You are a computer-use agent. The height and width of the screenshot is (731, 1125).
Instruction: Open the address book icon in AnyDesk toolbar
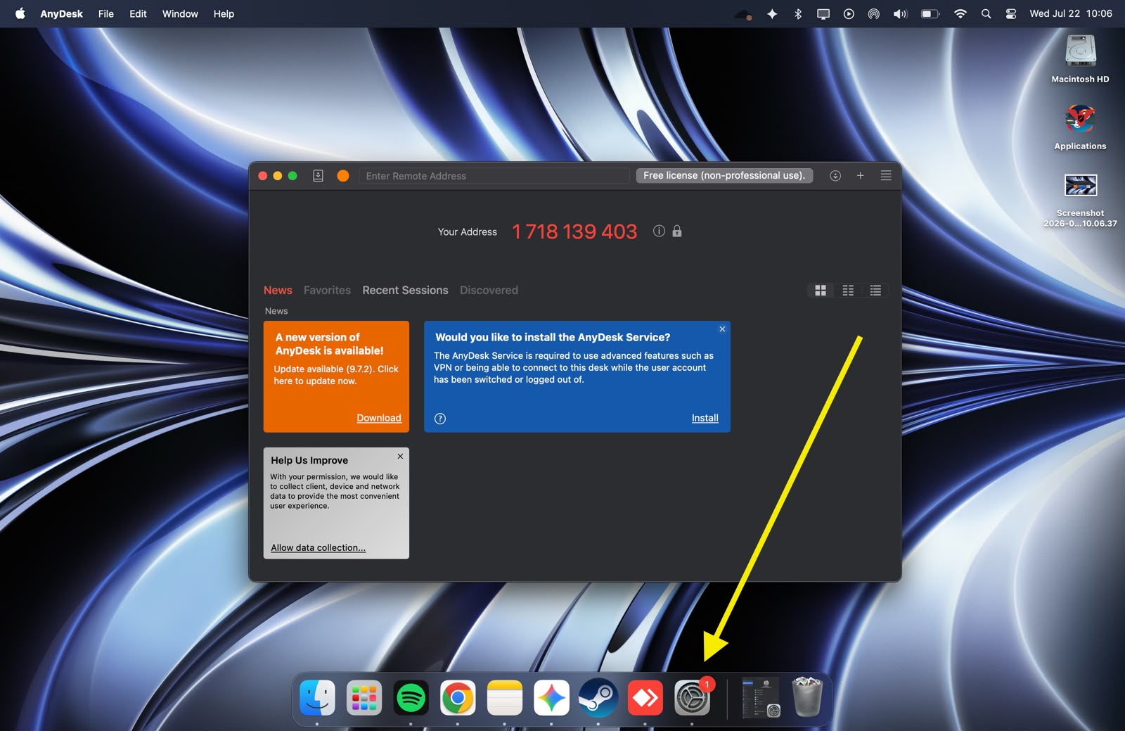[x=318, y=176]
